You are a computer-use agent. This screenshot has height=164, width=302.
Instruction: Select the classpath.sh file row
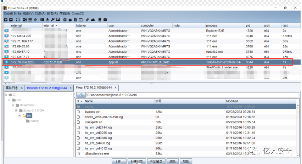click(186, 122)
